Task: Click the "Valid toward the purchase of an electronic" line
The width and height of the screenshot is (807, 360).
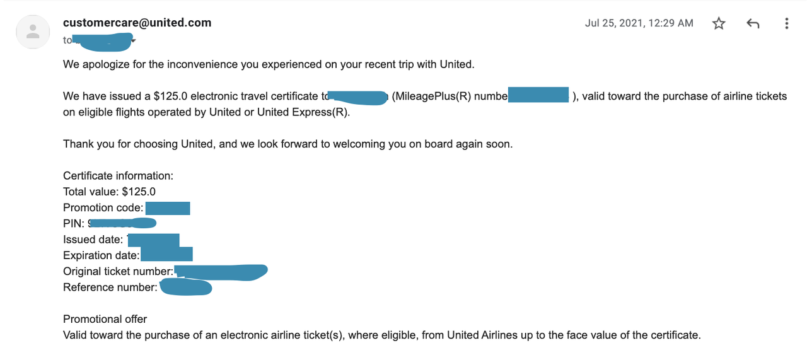Action: click(381, 335)
